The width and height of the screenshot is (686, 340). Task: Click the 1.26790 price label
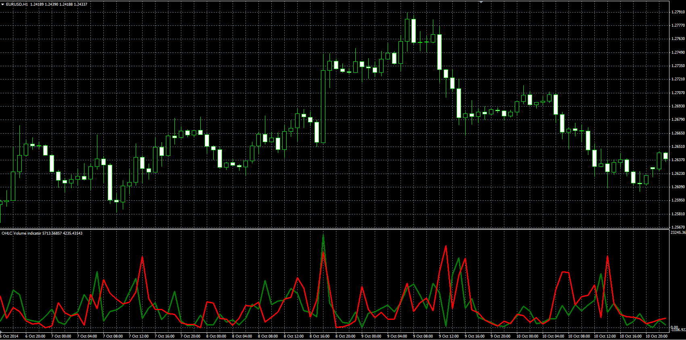coord(678,120)
